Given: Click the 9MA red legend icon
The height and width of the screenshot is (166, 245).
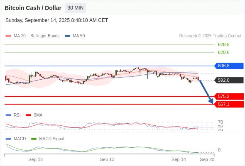Looking at the screenshot, I should [28, 115].
